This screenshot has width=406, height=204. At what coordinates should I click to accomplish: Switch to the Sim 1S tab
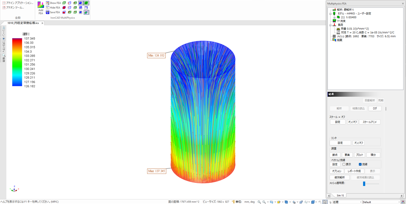(x=340, y=196)
